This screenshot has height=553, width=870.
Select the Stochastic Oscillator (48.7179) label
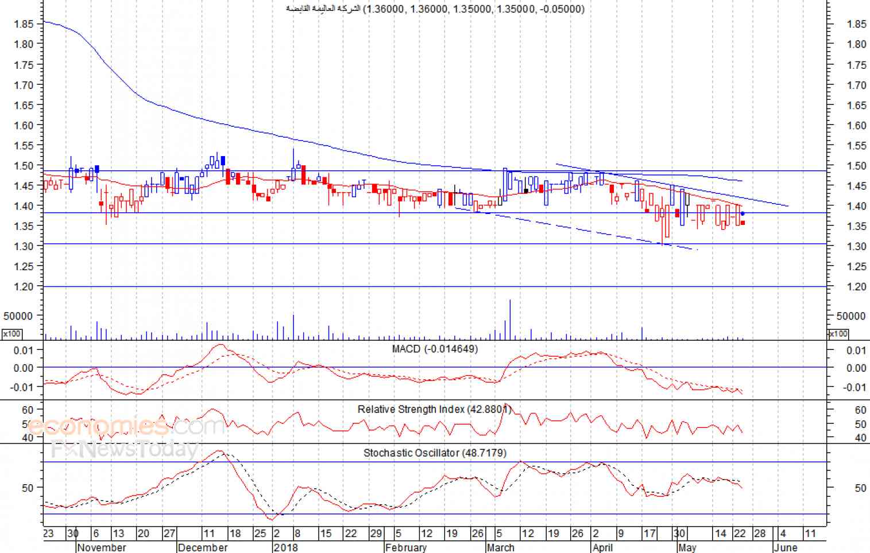[435, 453]
